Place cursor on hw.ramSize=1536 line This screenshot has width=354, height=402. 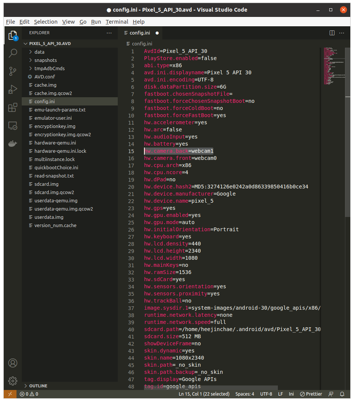pyautogui.click(x=168, y=272)
